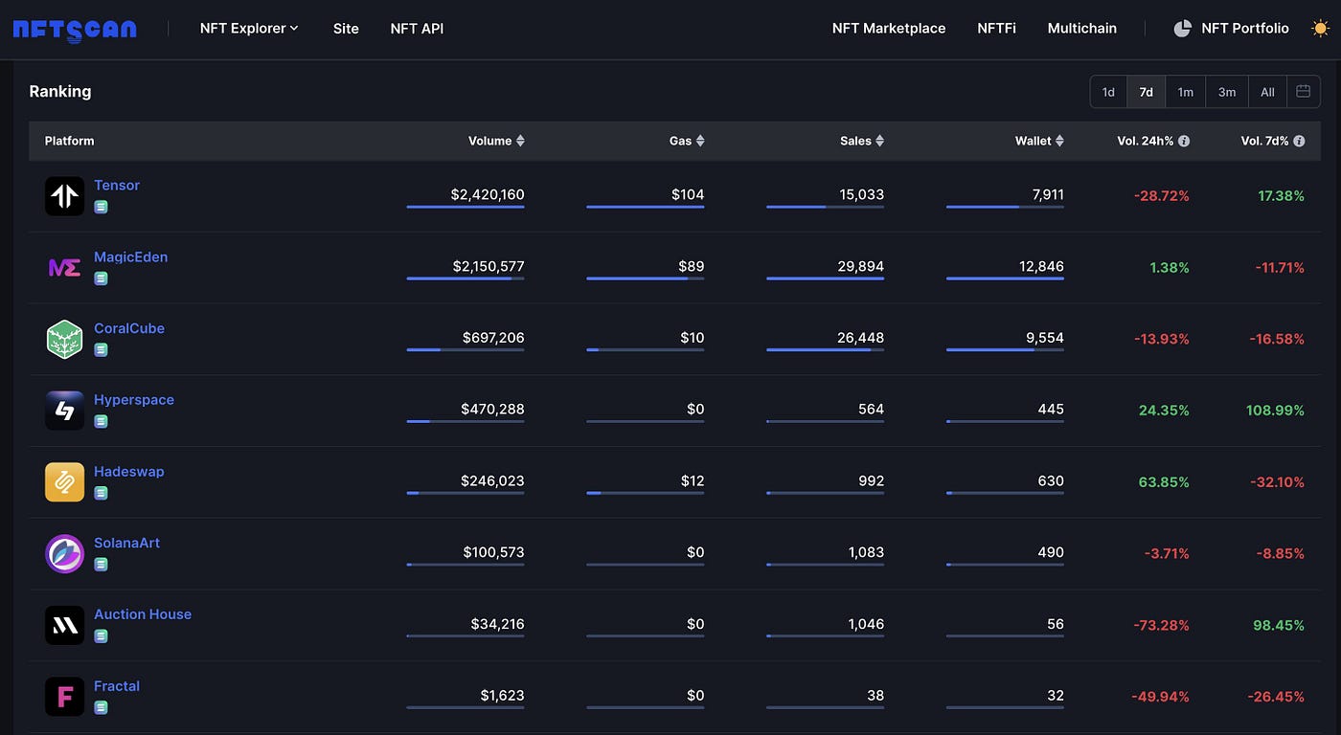
Task: Click the Solana chain badge under SolanaArt
Action: click(101, 565)
